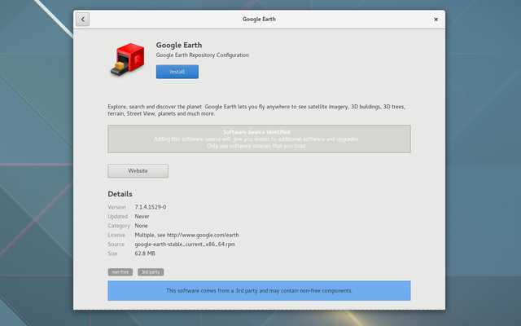Click the Size value 62.8 MB
Viewport: 521px width, 326px height.
tap(145, 253)
